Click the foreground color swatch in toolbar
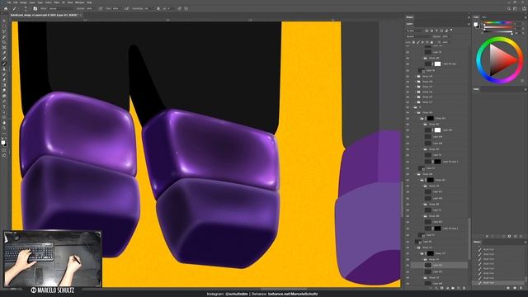The height and width of the screenshot is (297, 528). (3, 143)
